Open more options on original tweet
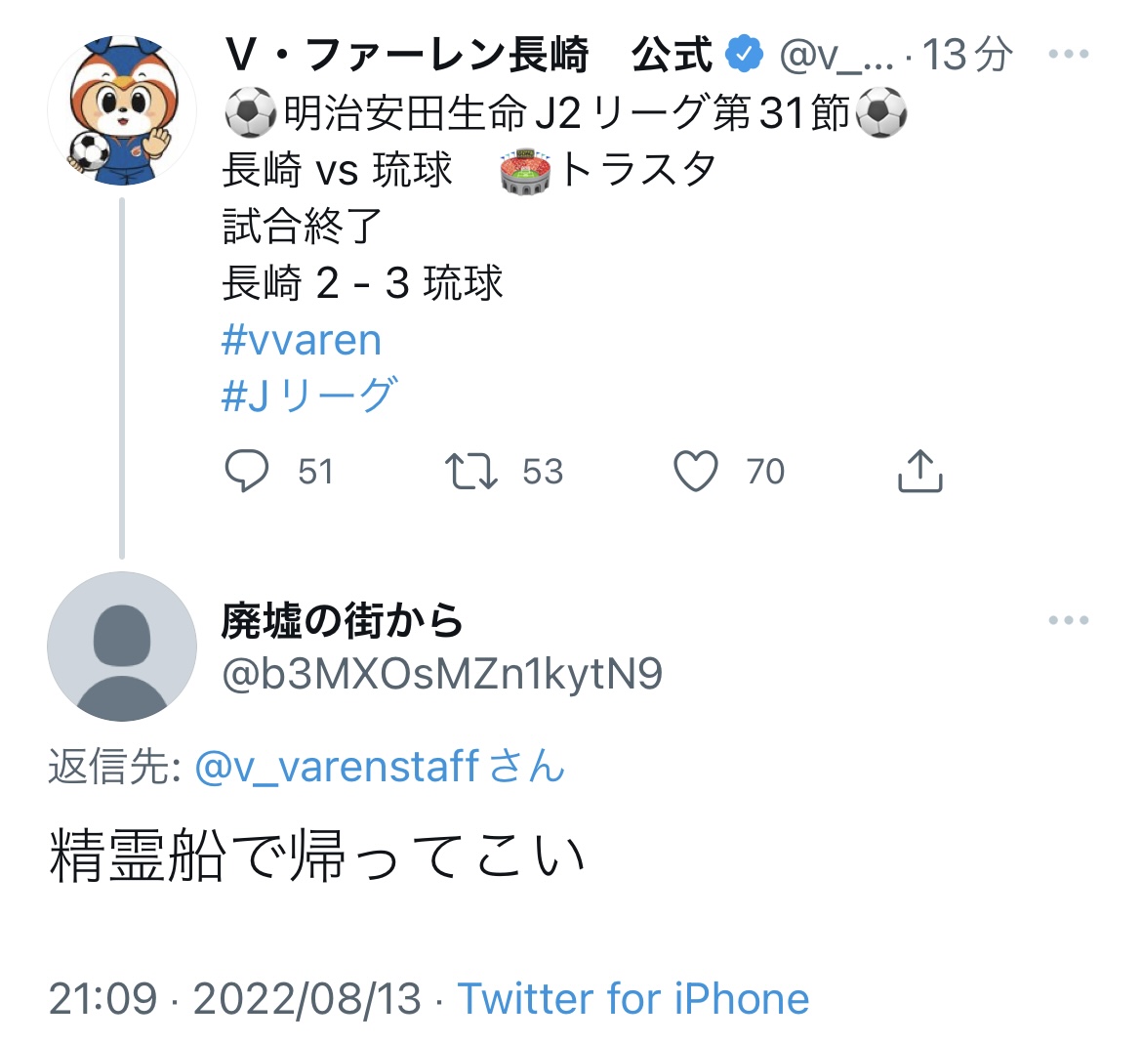Image resolution: width=1142 pixels, height=1044 pixels. point(1068,55)
